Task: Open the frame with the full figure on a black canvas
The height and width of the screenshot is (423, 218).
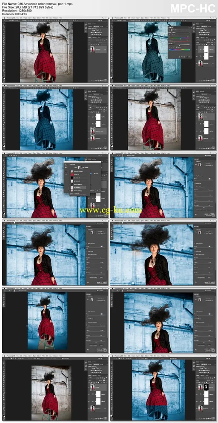Action: click(55, 320)
